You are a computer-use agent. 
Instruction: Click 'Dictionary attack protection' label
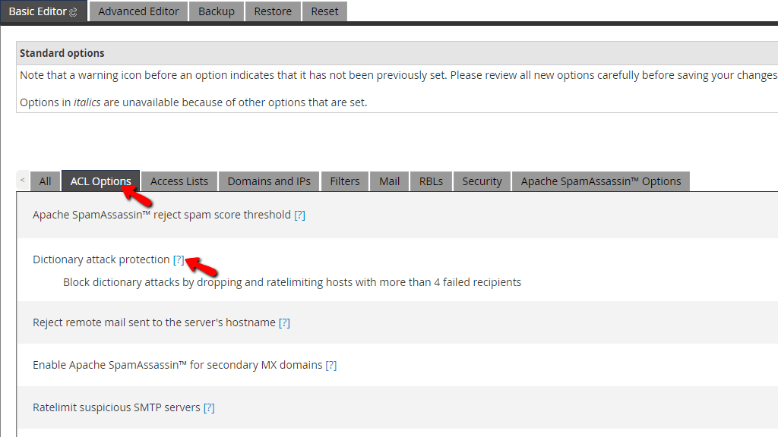(101, 259)
